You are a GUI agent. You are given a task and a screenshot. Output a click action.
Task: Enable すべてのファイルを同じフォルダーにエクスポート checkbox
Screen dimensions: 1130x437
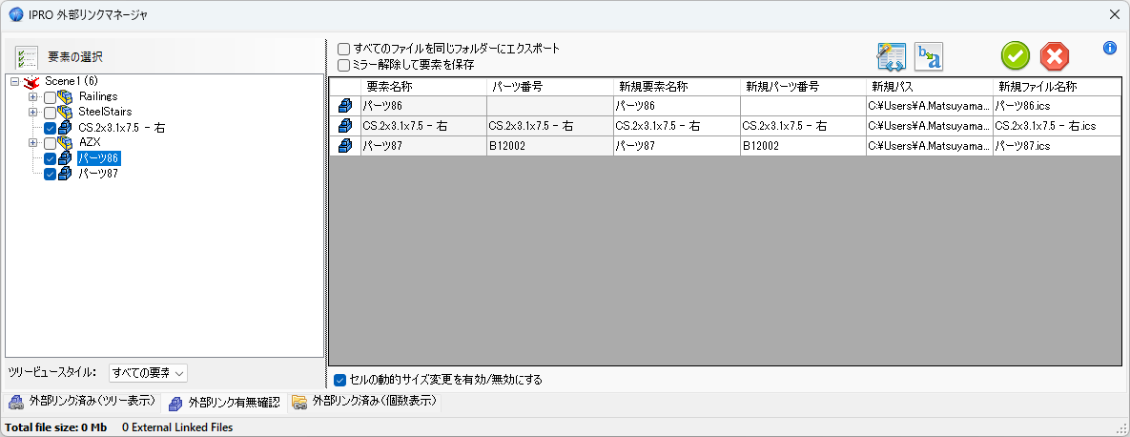tap(343, 49)
